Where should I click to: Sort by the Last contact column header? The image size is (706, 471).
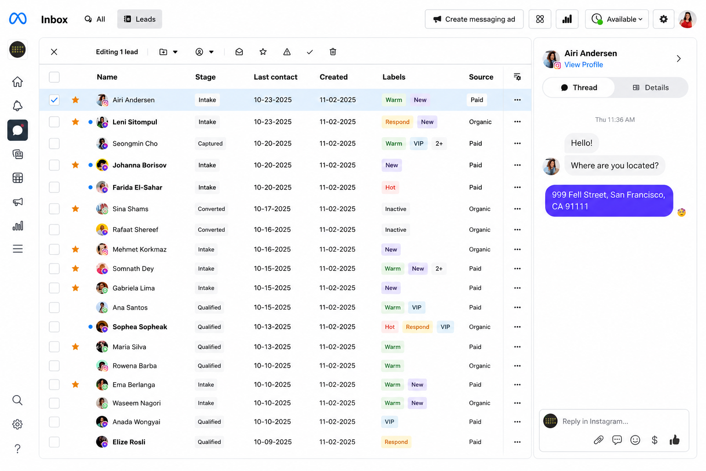pos(275,77)
